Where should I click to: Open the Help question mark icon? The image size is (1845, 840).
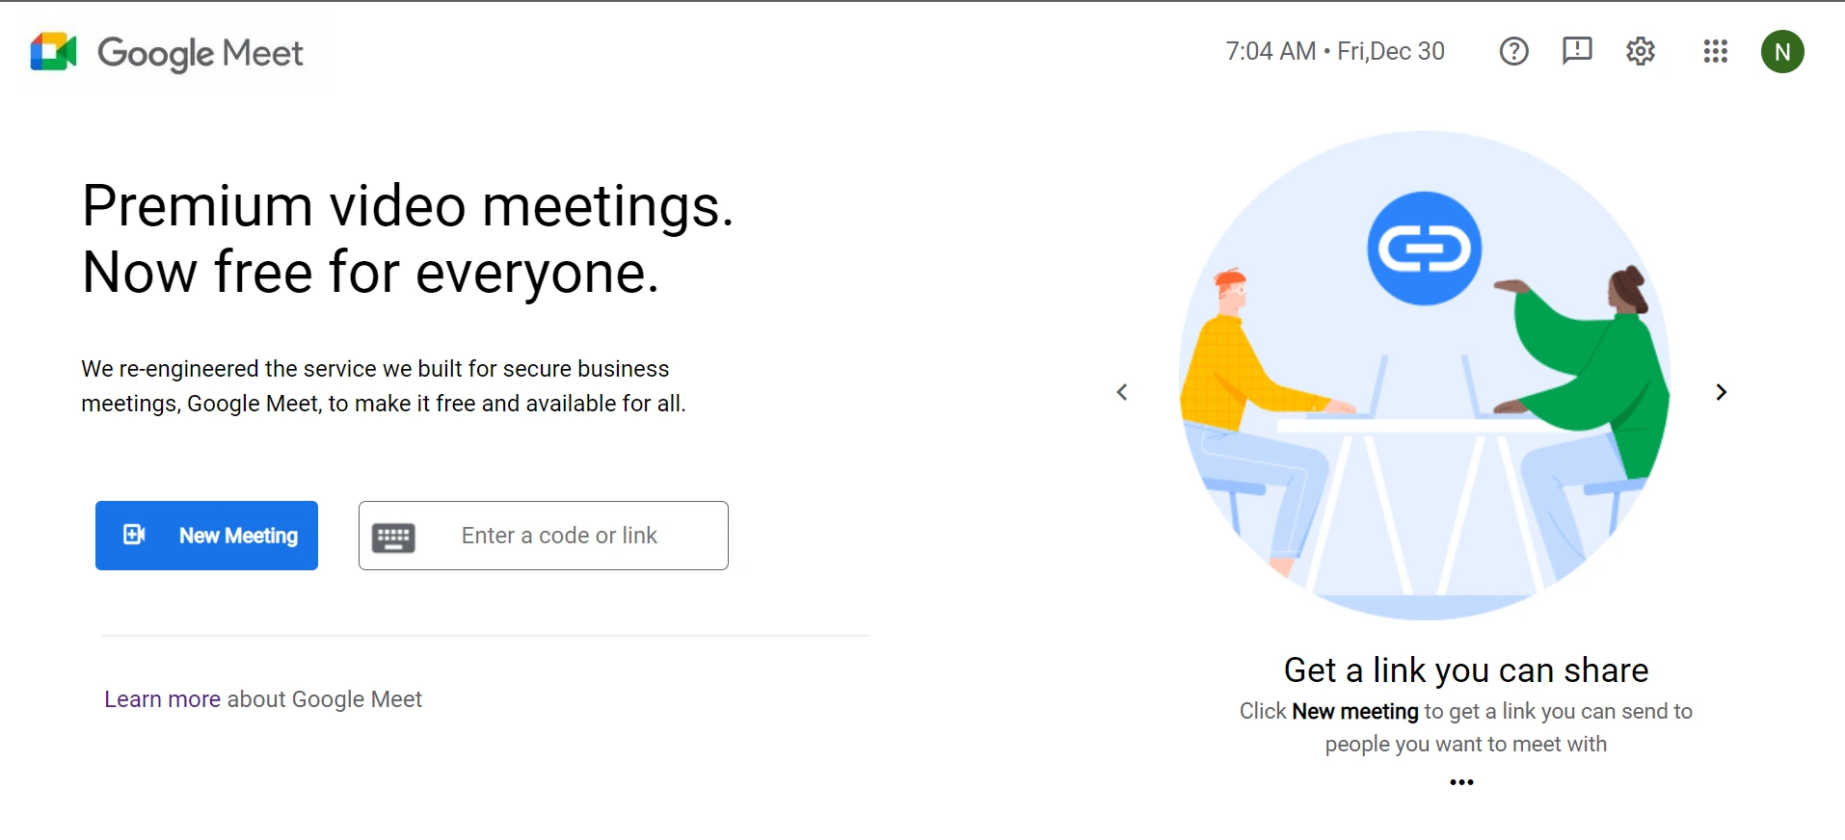[x=1513, y=51]
